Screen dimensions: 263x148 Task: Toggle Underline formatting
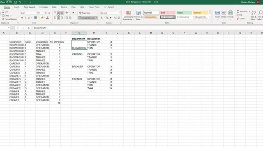[x=29, y=18]
